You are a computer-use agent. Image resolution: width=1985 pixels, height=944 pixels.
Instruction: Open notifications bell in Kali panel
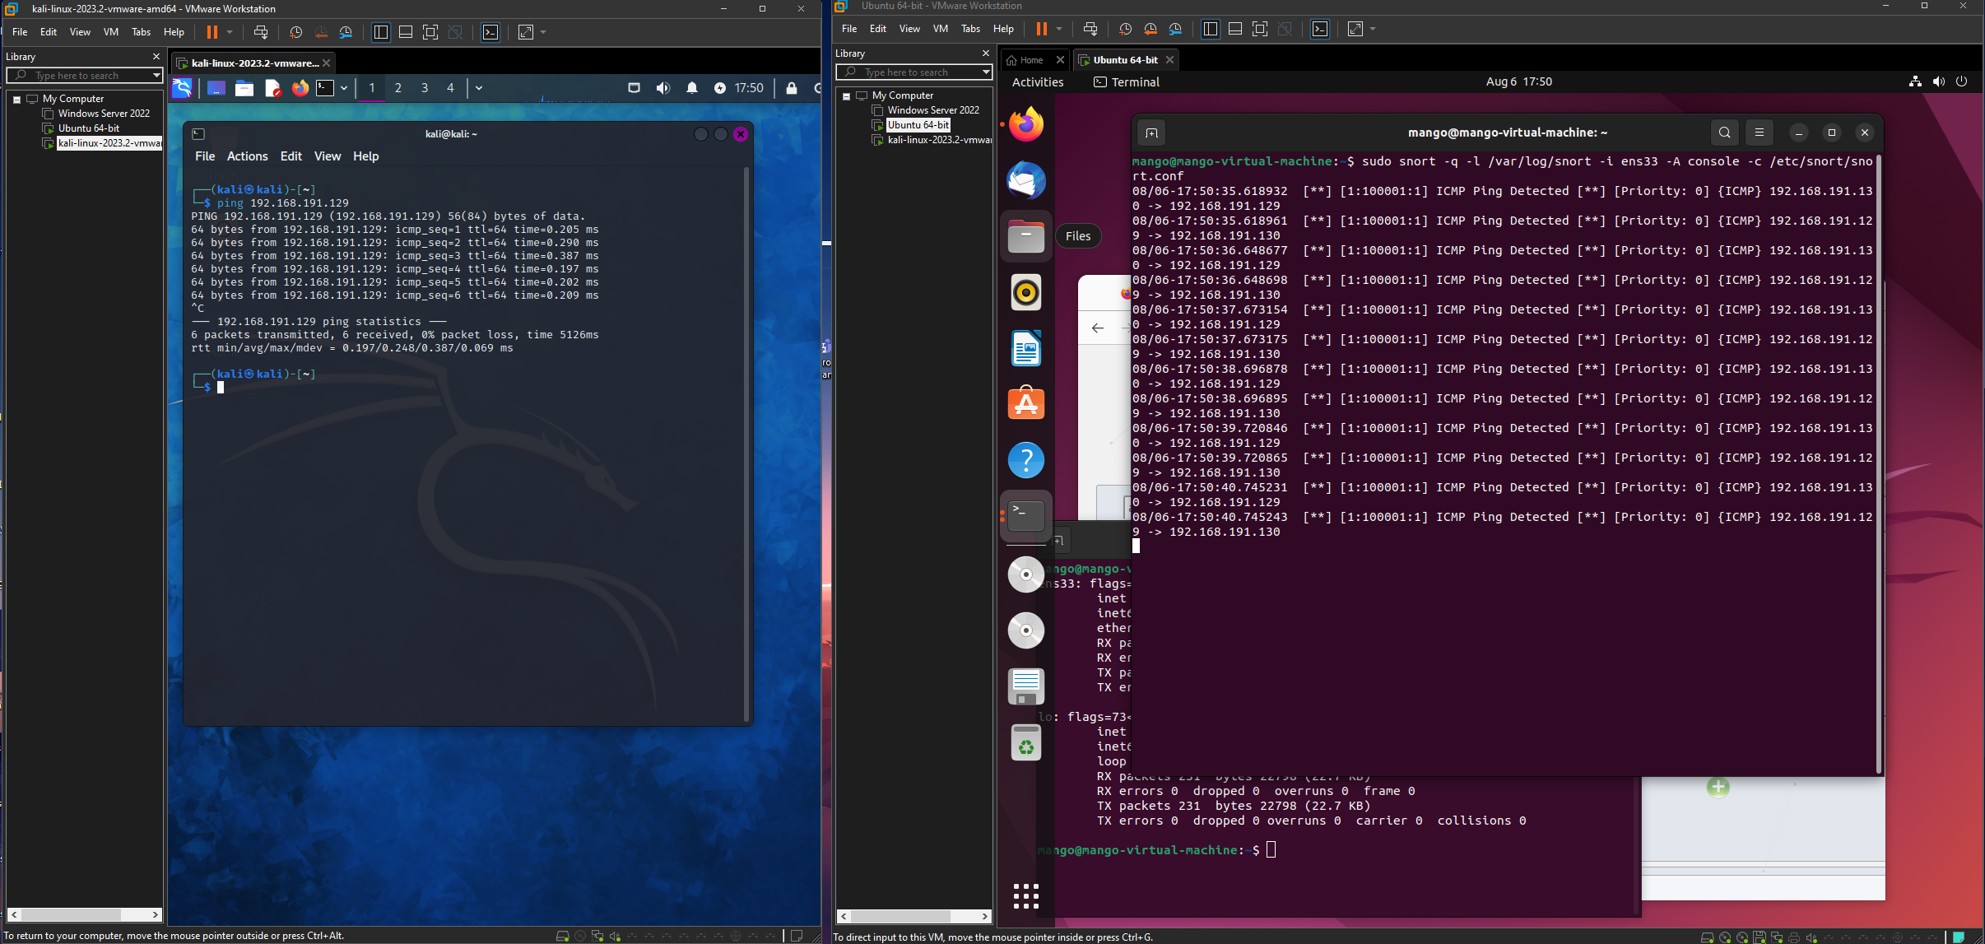tap(692, 88)
